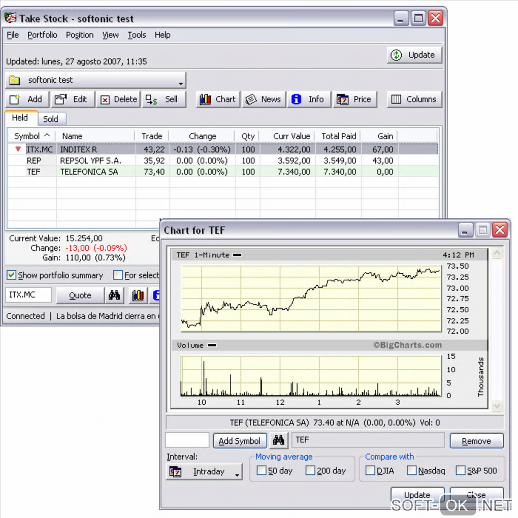Select the INDITEX R row
Screen dimensions: 518x518
click(x=223, y=149)
